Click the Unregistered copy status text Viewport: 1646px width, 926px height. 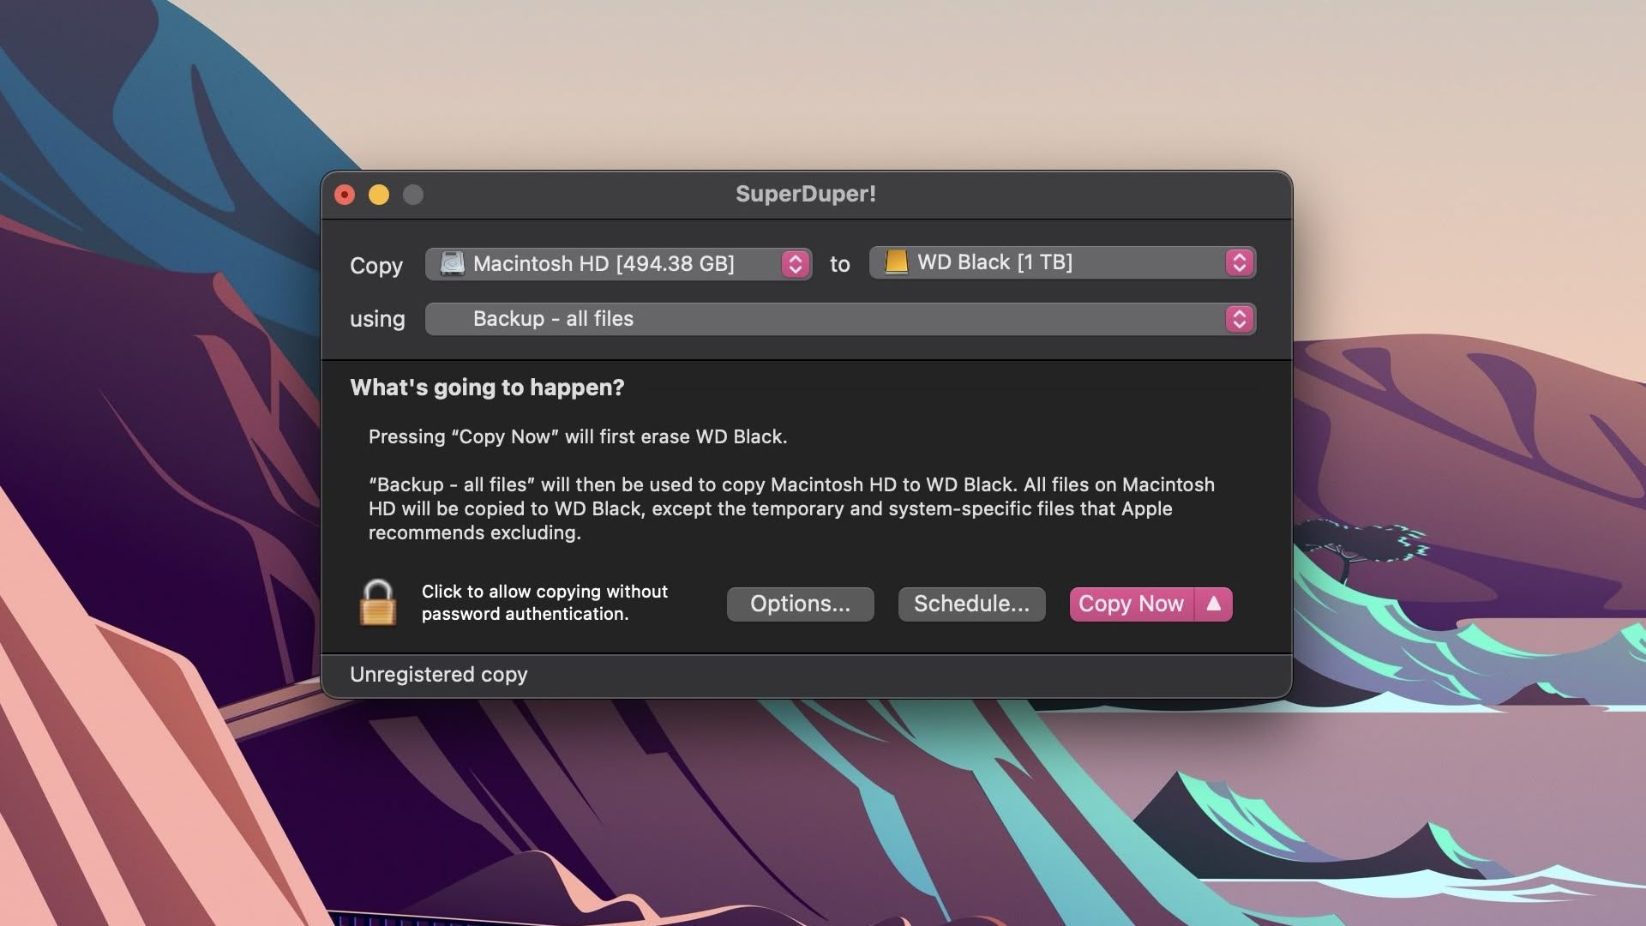point(438,675)
